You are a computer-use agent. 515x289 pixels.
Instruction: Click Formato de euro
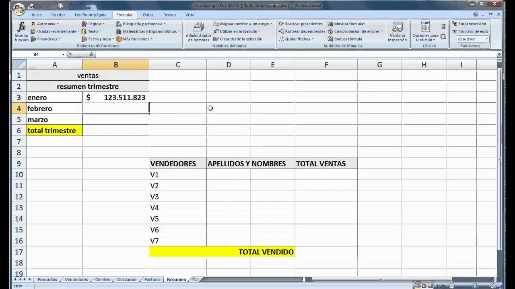(x=470, y=31)
